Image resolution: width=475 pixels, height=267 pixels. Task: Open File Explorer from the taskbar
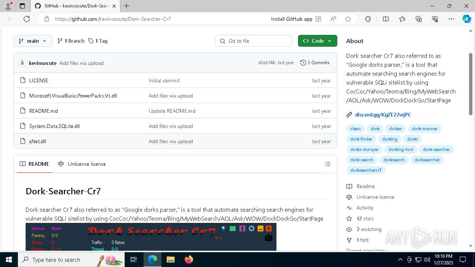pos(170,260)
